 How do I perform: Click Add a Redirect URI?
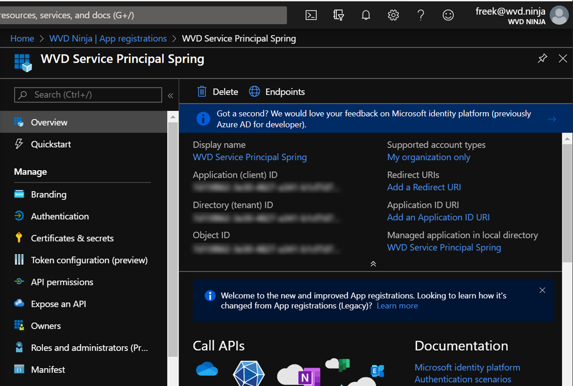point(424,187)
